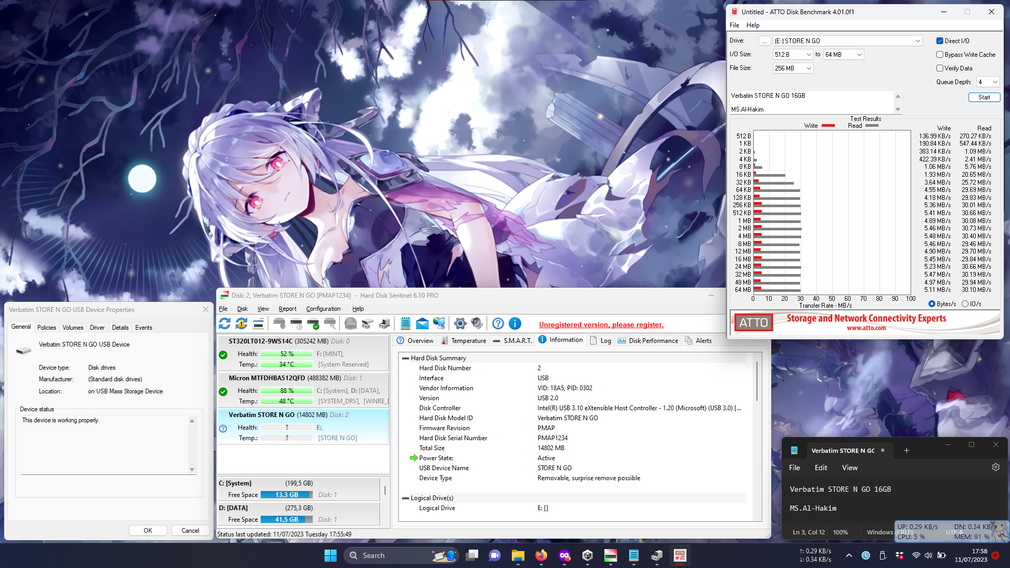Screen dimensions: 1010x568
Task: Open the Alerts tab in Hard Disk Sentinel
Action: (x=698, y=340)
